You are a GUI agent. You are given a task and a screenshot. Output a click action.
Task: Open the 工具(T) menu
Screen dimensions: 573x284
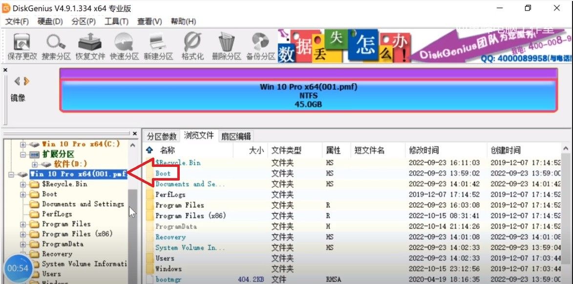tap(117, 21)
